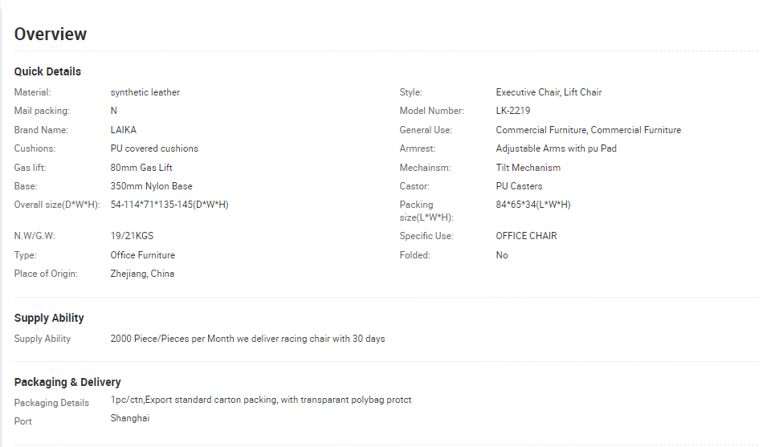Click the Overview heading

tap(50, 34)
